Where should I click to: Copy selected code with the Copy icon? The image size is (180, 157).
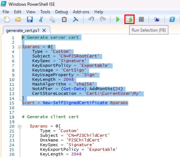tap(53, 19)
